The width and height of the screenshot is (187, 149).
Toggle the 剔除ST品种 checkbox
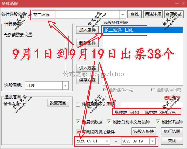158,122
